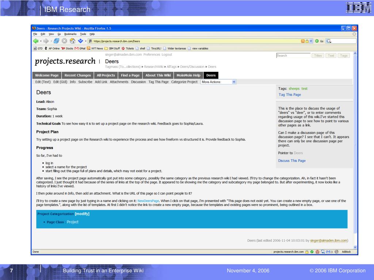Click the Titles search button
374x280 pixels.
[318, 55]
